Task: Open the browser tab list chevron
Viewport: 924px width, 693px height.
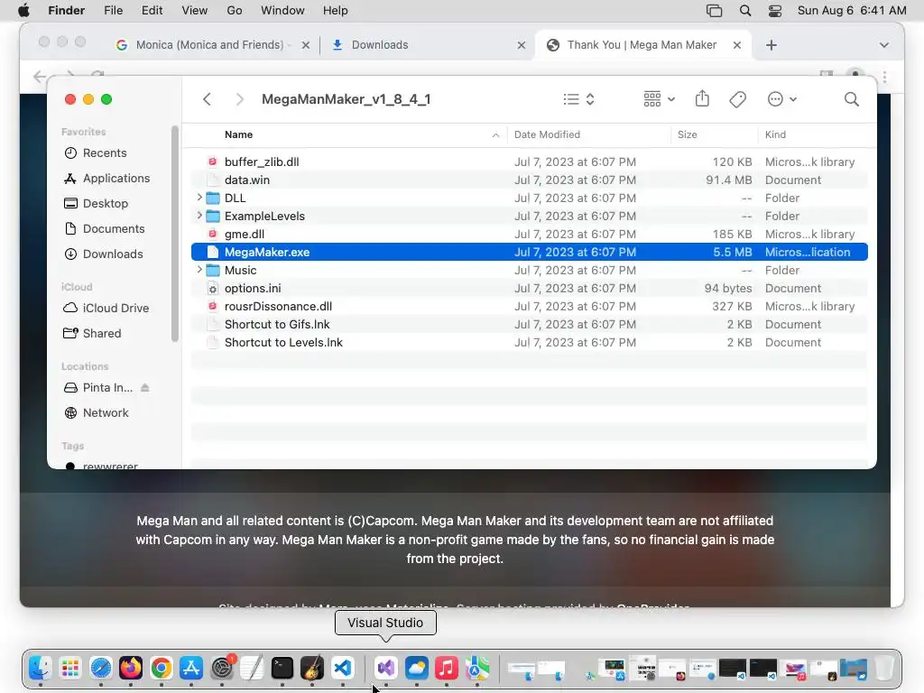Action: point(884,45)
